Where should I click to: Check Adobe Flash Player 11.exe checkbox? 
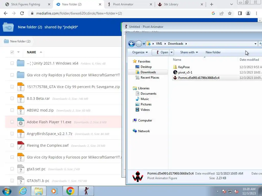tap(12, 122)
